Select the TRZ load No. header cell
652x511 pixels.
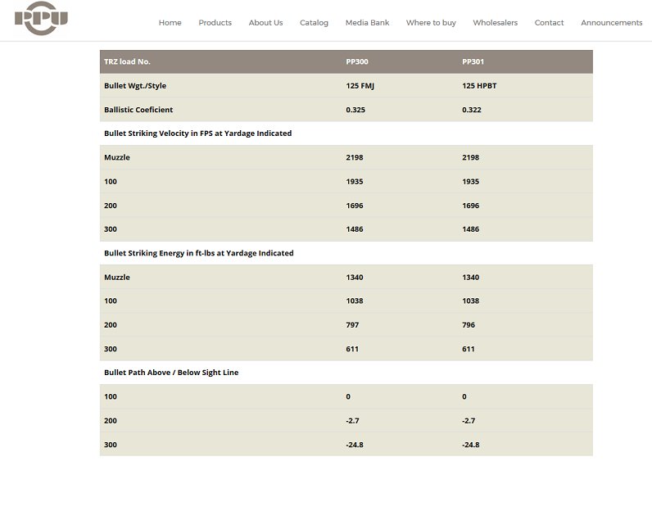[x=127, y=61]
